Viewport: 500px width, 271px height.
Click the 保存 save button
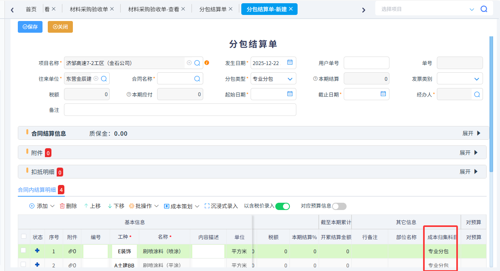coord(30,27)
